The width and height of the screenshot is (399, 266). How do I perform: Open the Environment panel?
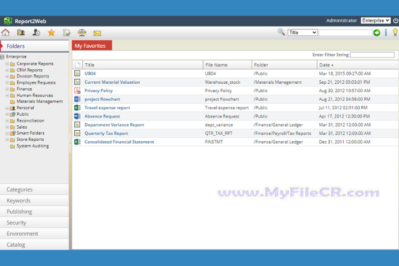[34, 233]
